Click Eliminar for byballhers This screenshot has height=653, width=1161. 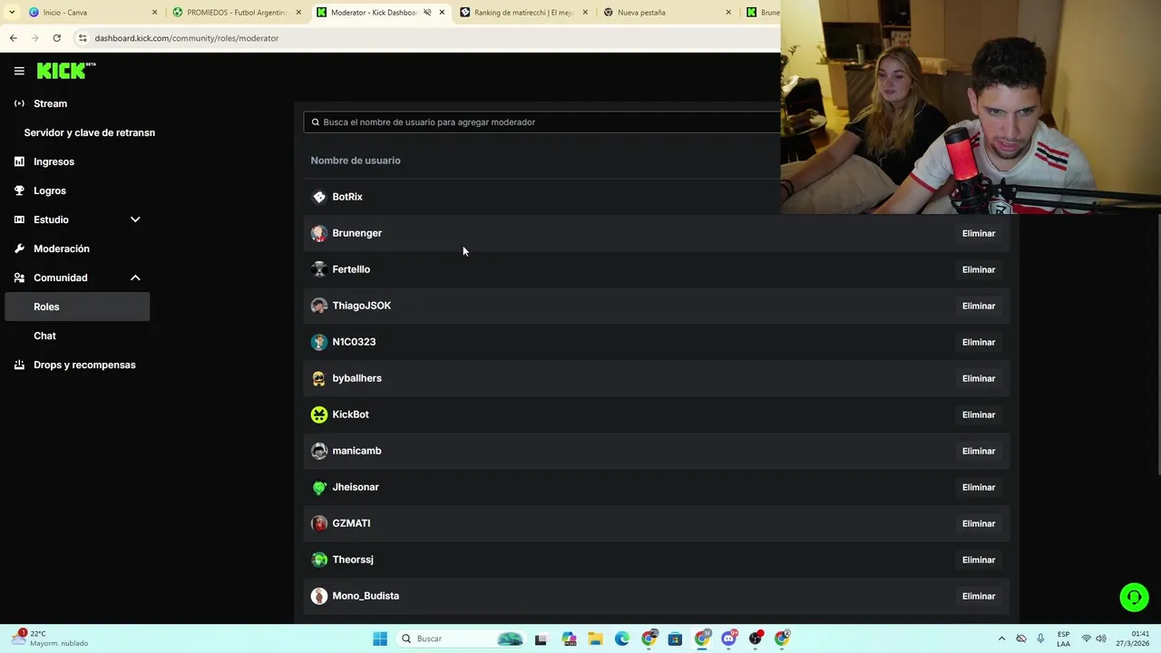pyautogui.click(x=978, y=378)
